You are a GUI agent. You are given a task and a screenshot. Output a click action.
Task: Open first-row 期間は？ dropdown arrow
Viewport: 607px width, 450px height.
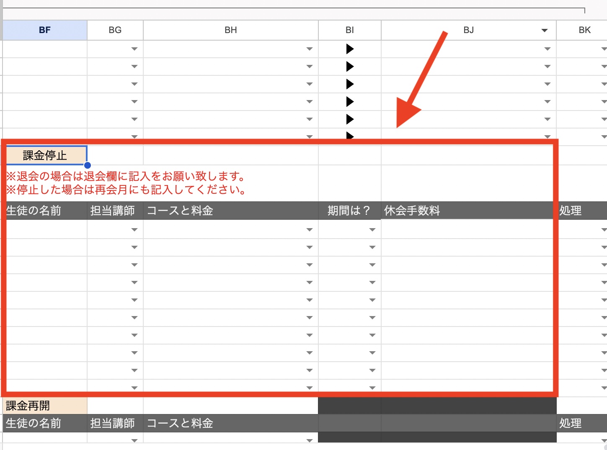click(372, 230)
